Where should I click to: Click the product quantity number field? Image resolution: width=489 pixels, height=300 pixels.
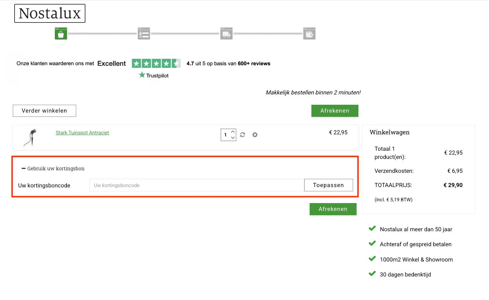coord(225,135)
